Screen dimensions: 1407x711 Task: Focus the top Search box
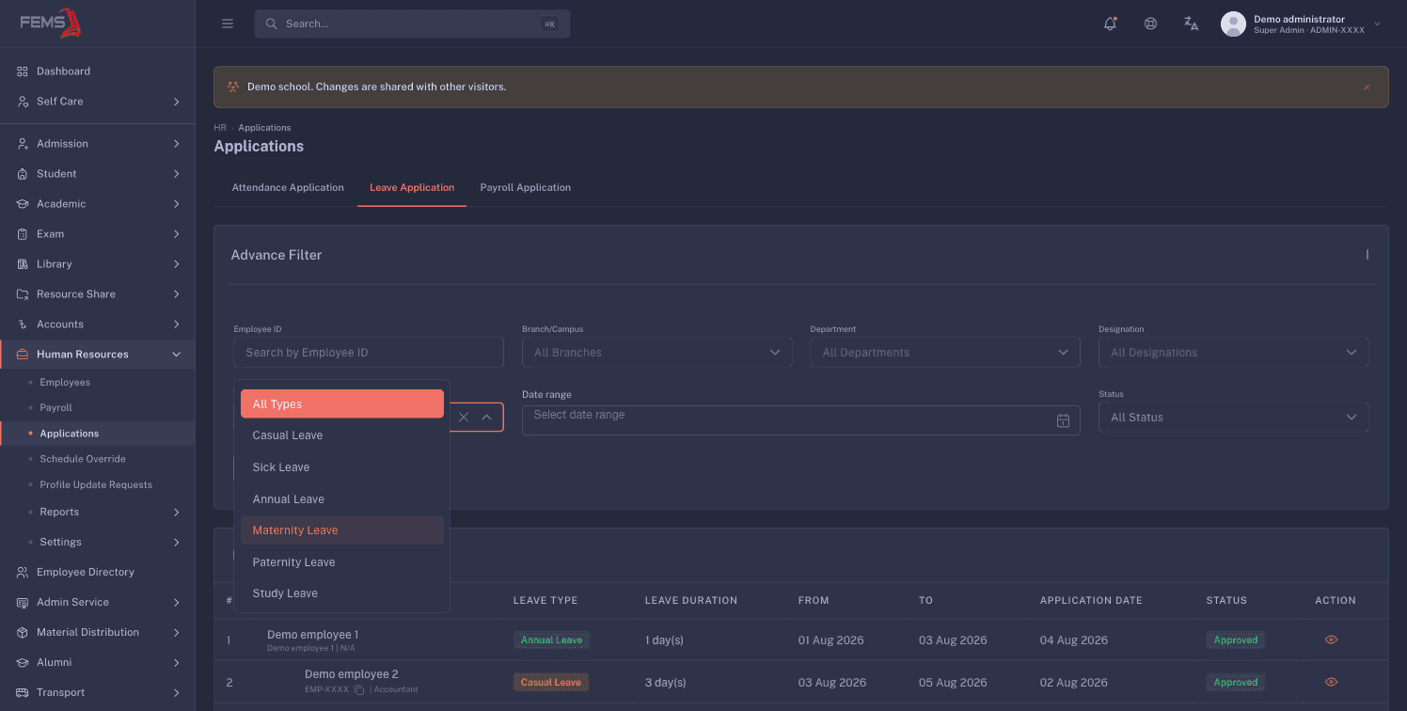(412, 24)
